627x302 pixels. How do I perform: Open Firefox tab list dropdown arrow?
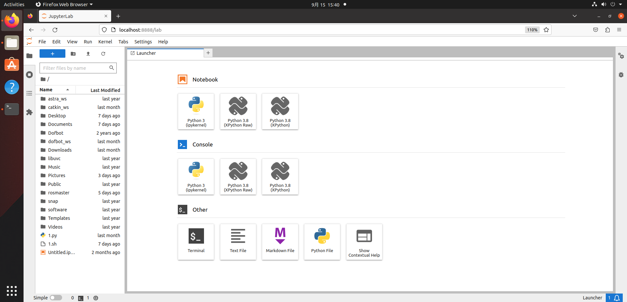pyautogui.click(x=575, y=16)
